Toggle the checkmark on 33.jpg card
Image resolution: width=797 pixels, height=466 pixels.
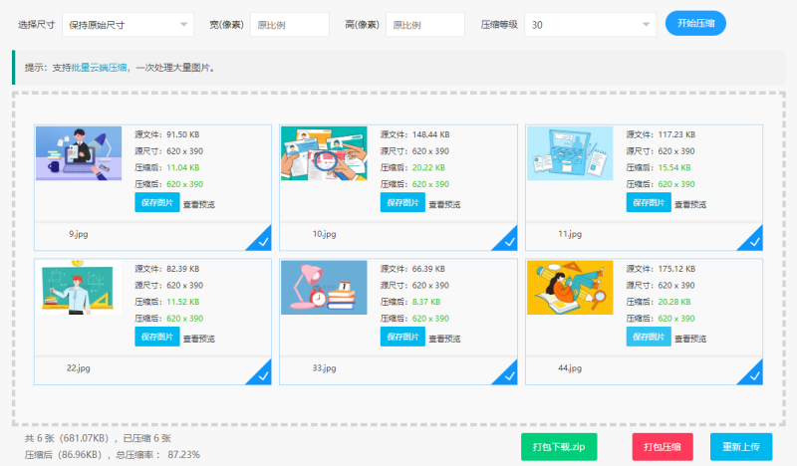tap(508, 375)
